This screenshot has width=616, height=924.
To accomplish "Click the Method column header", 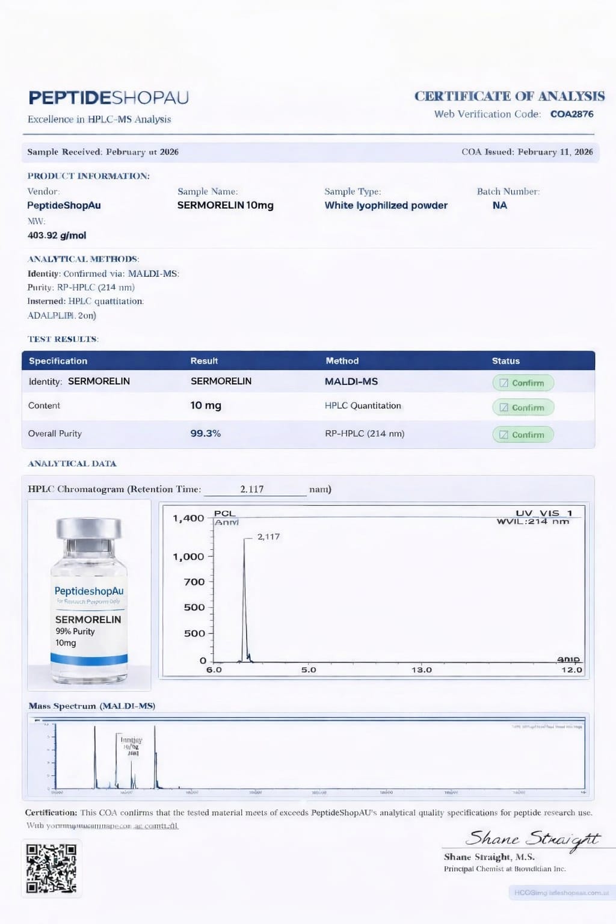I will point(342,361).
